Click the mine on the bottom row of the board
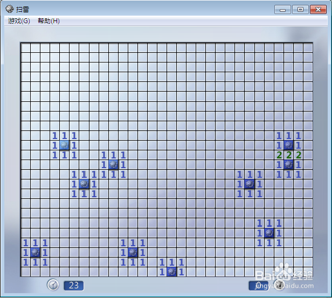 [171, 272]
